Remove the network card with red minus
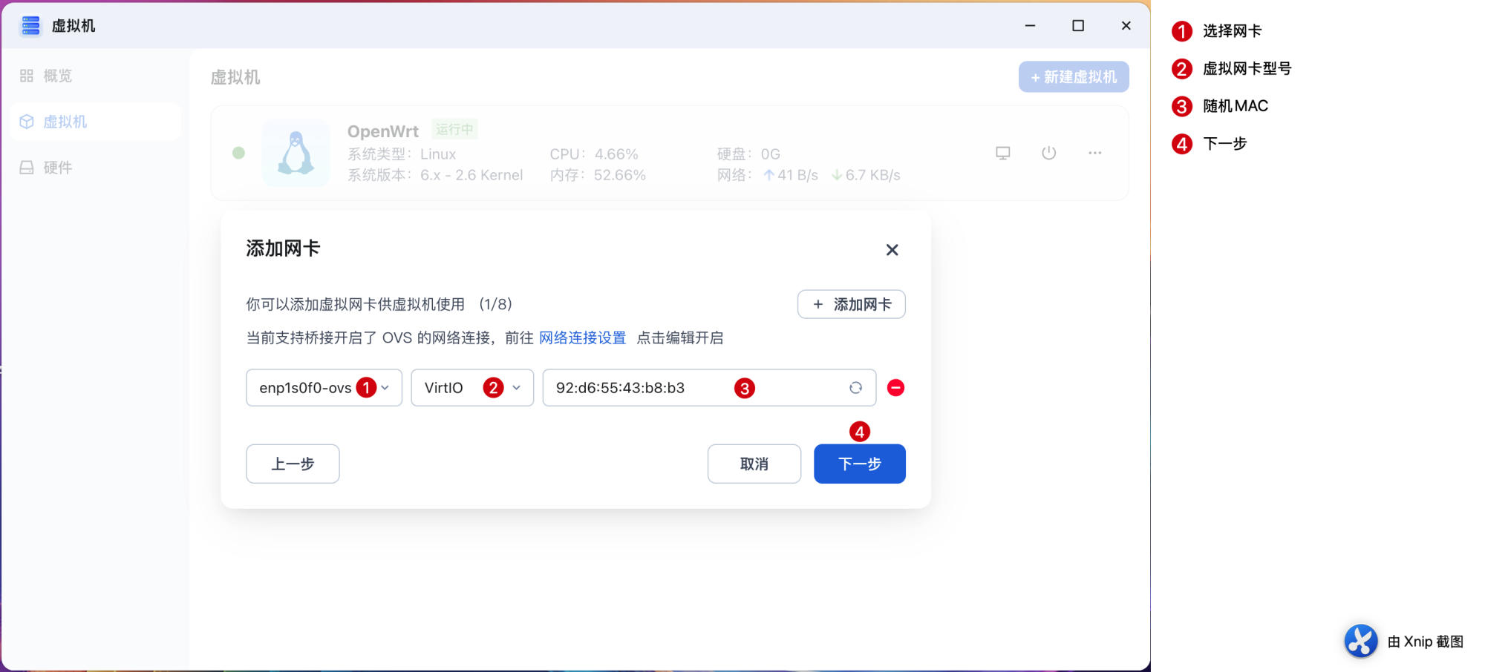 [x=895, y=388]
